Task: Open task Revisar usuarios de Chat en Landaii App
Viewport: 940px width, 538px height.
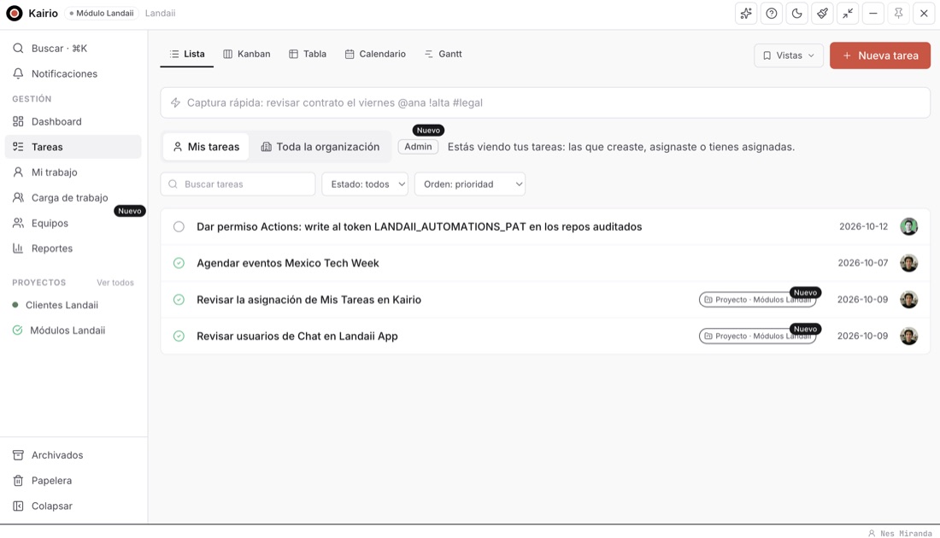Action: [297, 336]
